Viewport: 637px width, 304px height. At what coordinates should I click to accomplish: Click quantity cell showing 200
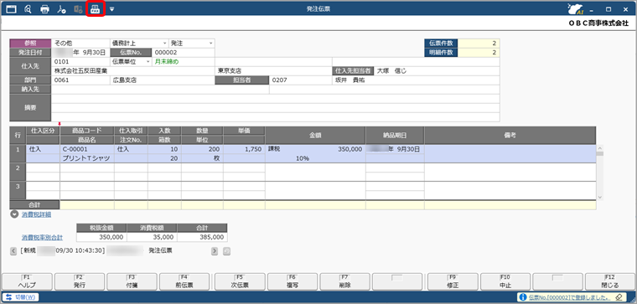pyautogui.click(x=202, y=149)
